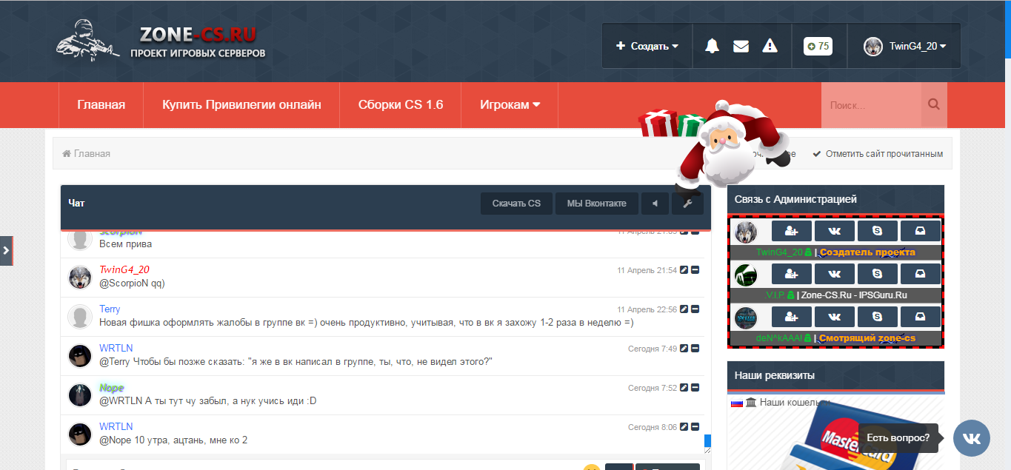Open the TwinG4_20 user account dropdown
This screenshot has width=1011, height=470.
click(904, 46)
